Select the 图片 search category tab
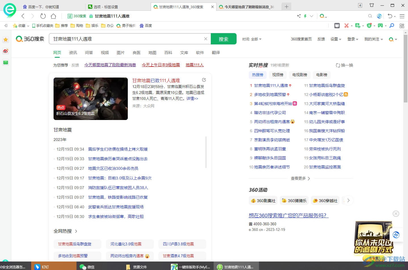 click(x=121, y=53)
